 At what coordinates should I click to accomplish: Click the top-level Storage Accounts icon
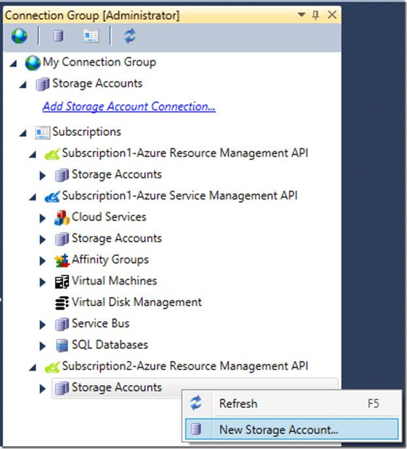42,84
